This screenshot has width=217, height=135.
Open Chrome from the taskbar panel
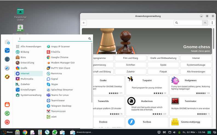[x=25, y=132]
